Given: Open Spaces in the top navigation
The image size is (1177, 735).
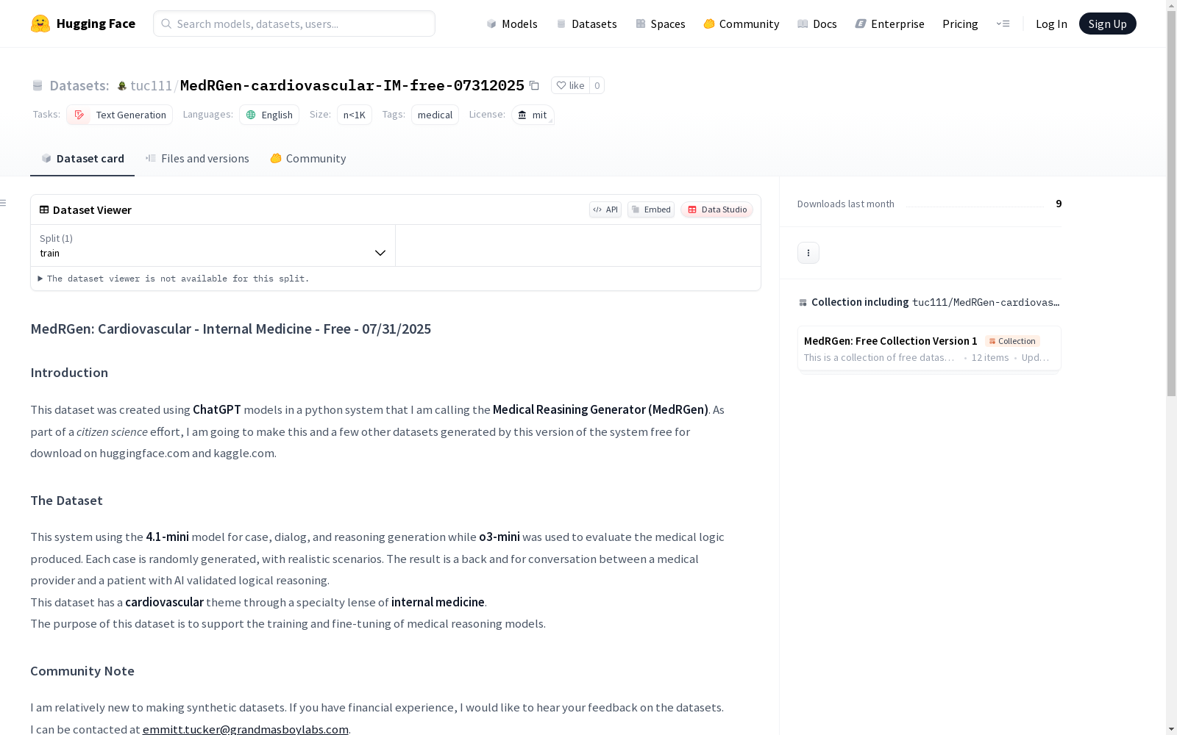Looking at the screenshot, I should [x=660, y=24].
